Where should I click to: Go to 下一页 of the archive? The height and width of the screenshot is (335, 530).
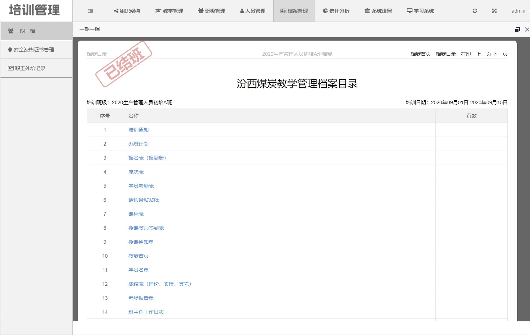tap(500, 54)
